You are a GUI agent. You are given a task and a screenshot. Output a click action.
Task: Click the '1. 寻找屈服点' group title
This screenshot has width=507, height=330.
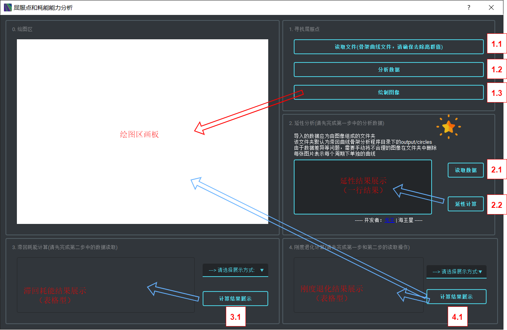tap(304, 29)
